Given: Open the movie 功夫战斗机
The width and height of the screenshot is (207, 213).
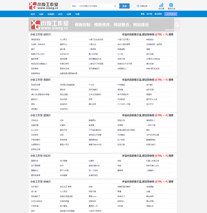Looking at the screenshot, I should (x=64, y=54).
